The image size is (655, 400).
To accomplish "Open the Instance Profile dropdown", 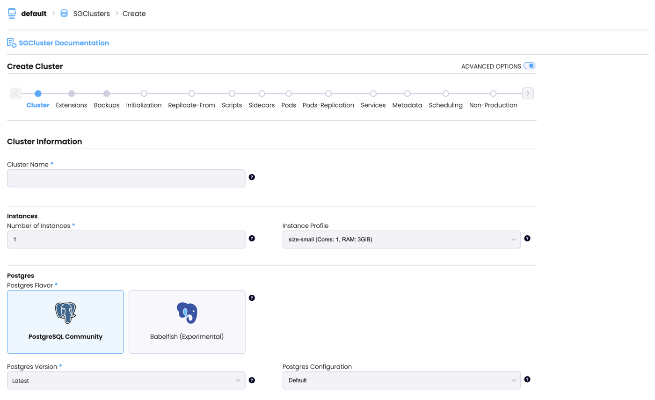I will pyautogui.click(x=401, y=239).
